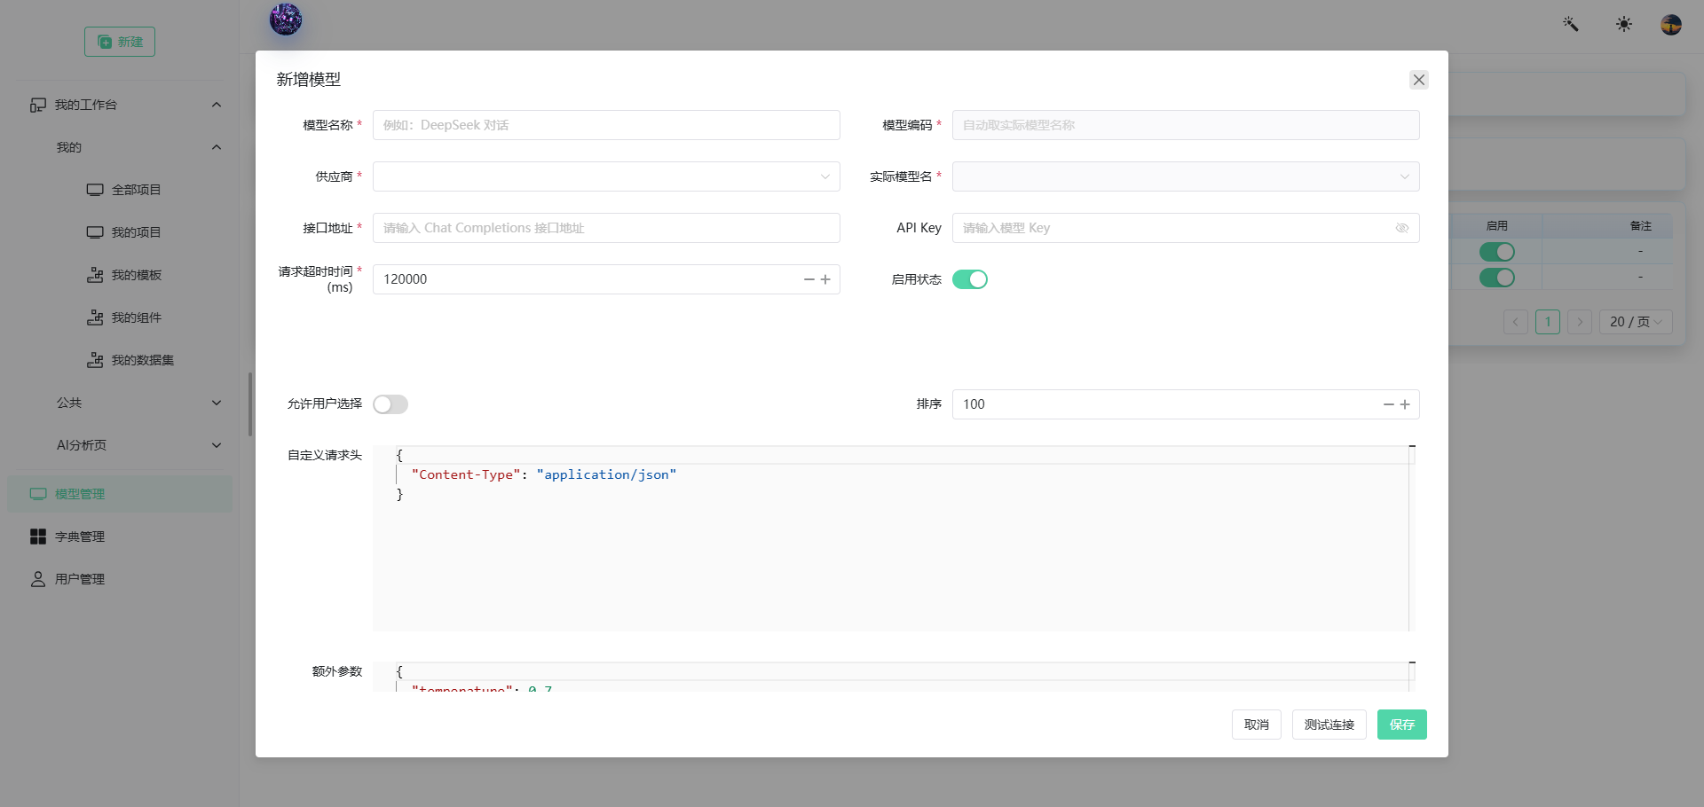Enable the 允许用户选择 switch

(x=390, y=404)
